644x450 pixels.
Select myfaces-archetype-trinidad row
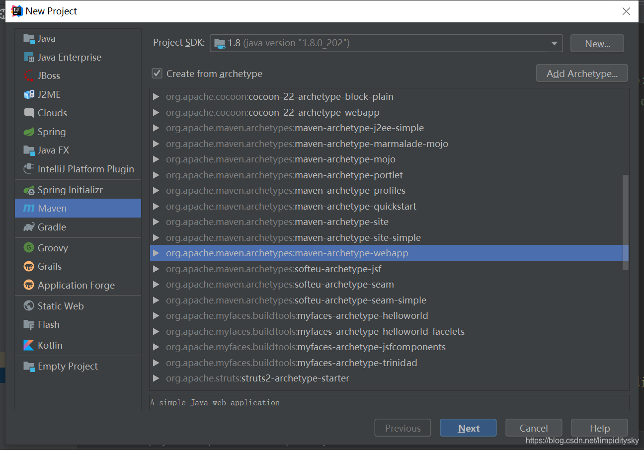(389, 363)
